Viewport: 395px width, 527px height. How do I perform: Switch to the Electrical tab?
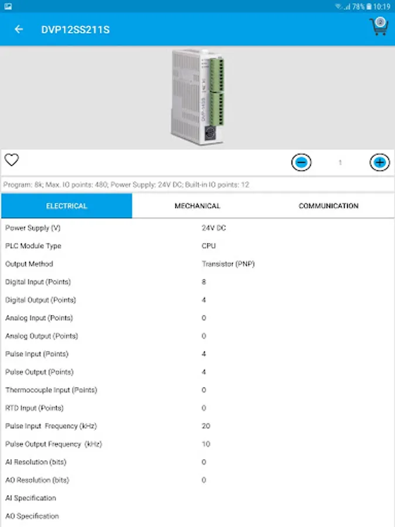tap(67, 206)
